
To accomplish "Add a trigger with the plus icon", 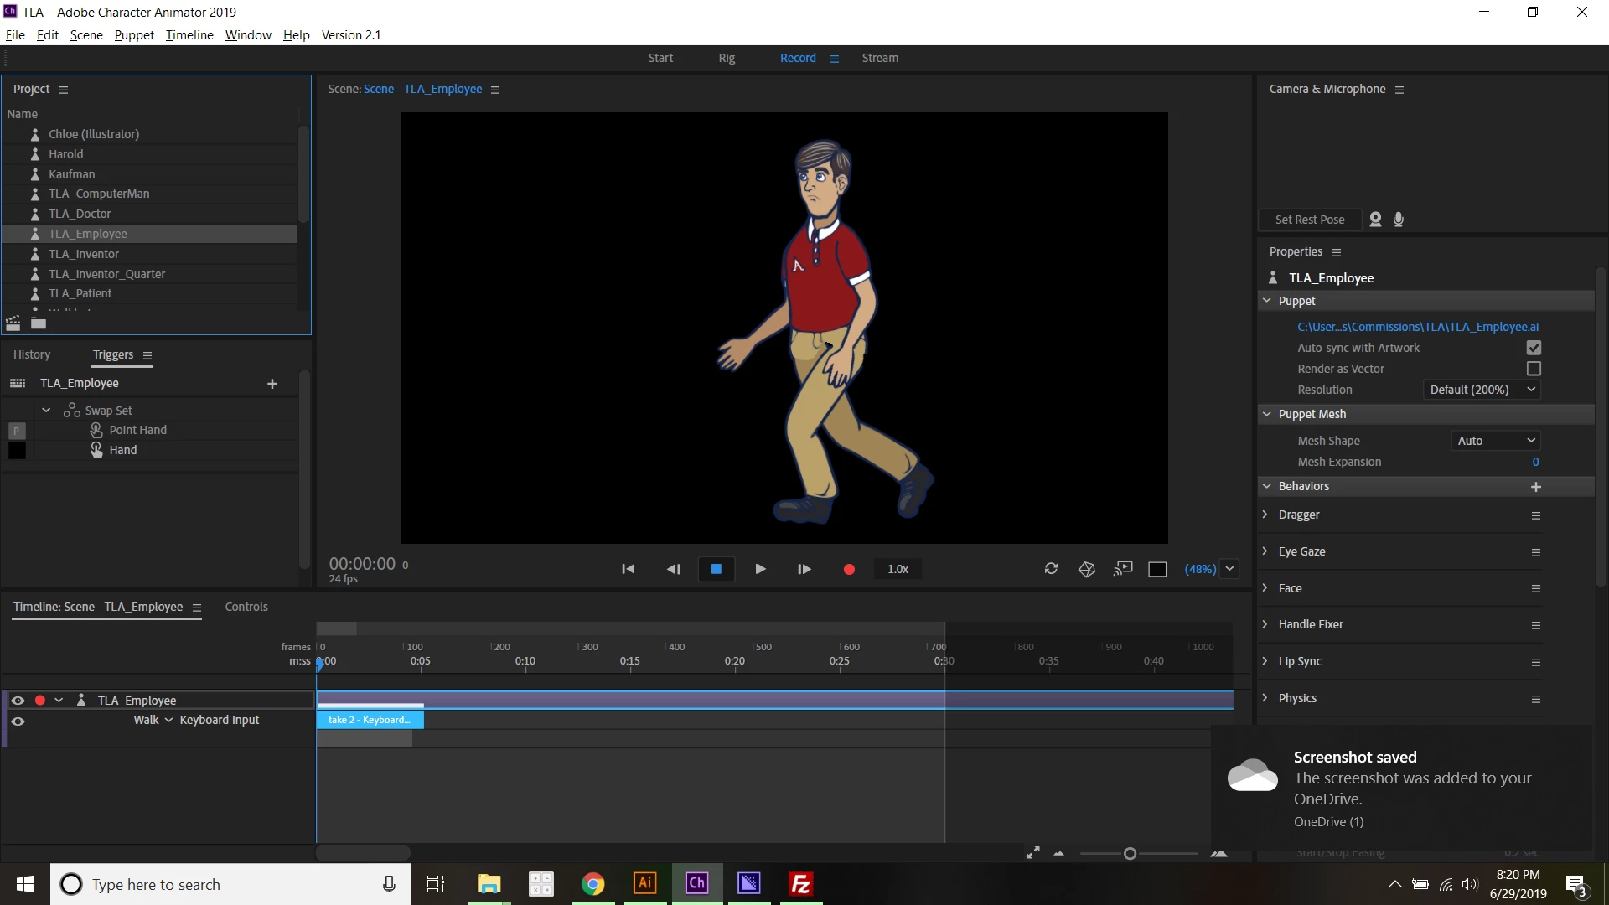I will pos(272,384).
